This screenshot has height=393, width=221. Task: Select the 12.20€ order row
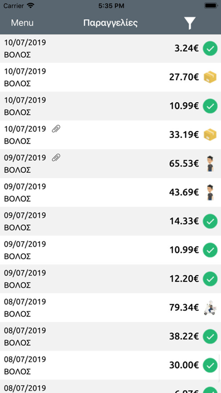point(111,279)
